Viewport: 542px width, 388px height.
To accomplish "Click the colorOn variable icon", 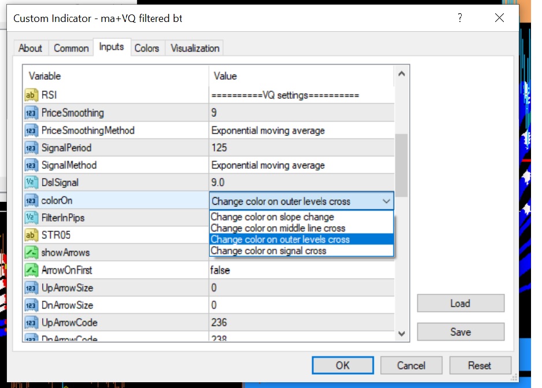I will tap(31, 201).
